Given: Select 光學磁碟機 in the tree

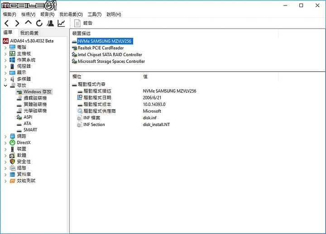Looking at the screenshot, I should 35,111.
